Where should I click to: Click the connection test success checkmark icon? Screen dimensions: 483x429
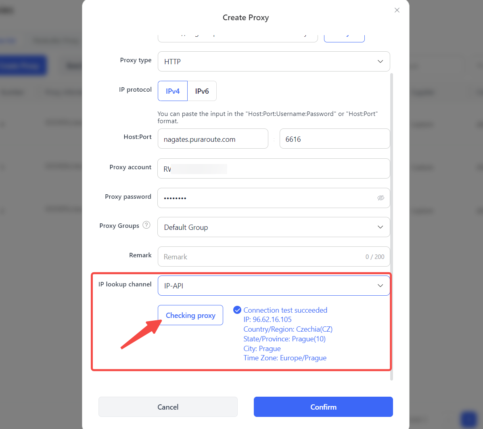click(237, 310)
